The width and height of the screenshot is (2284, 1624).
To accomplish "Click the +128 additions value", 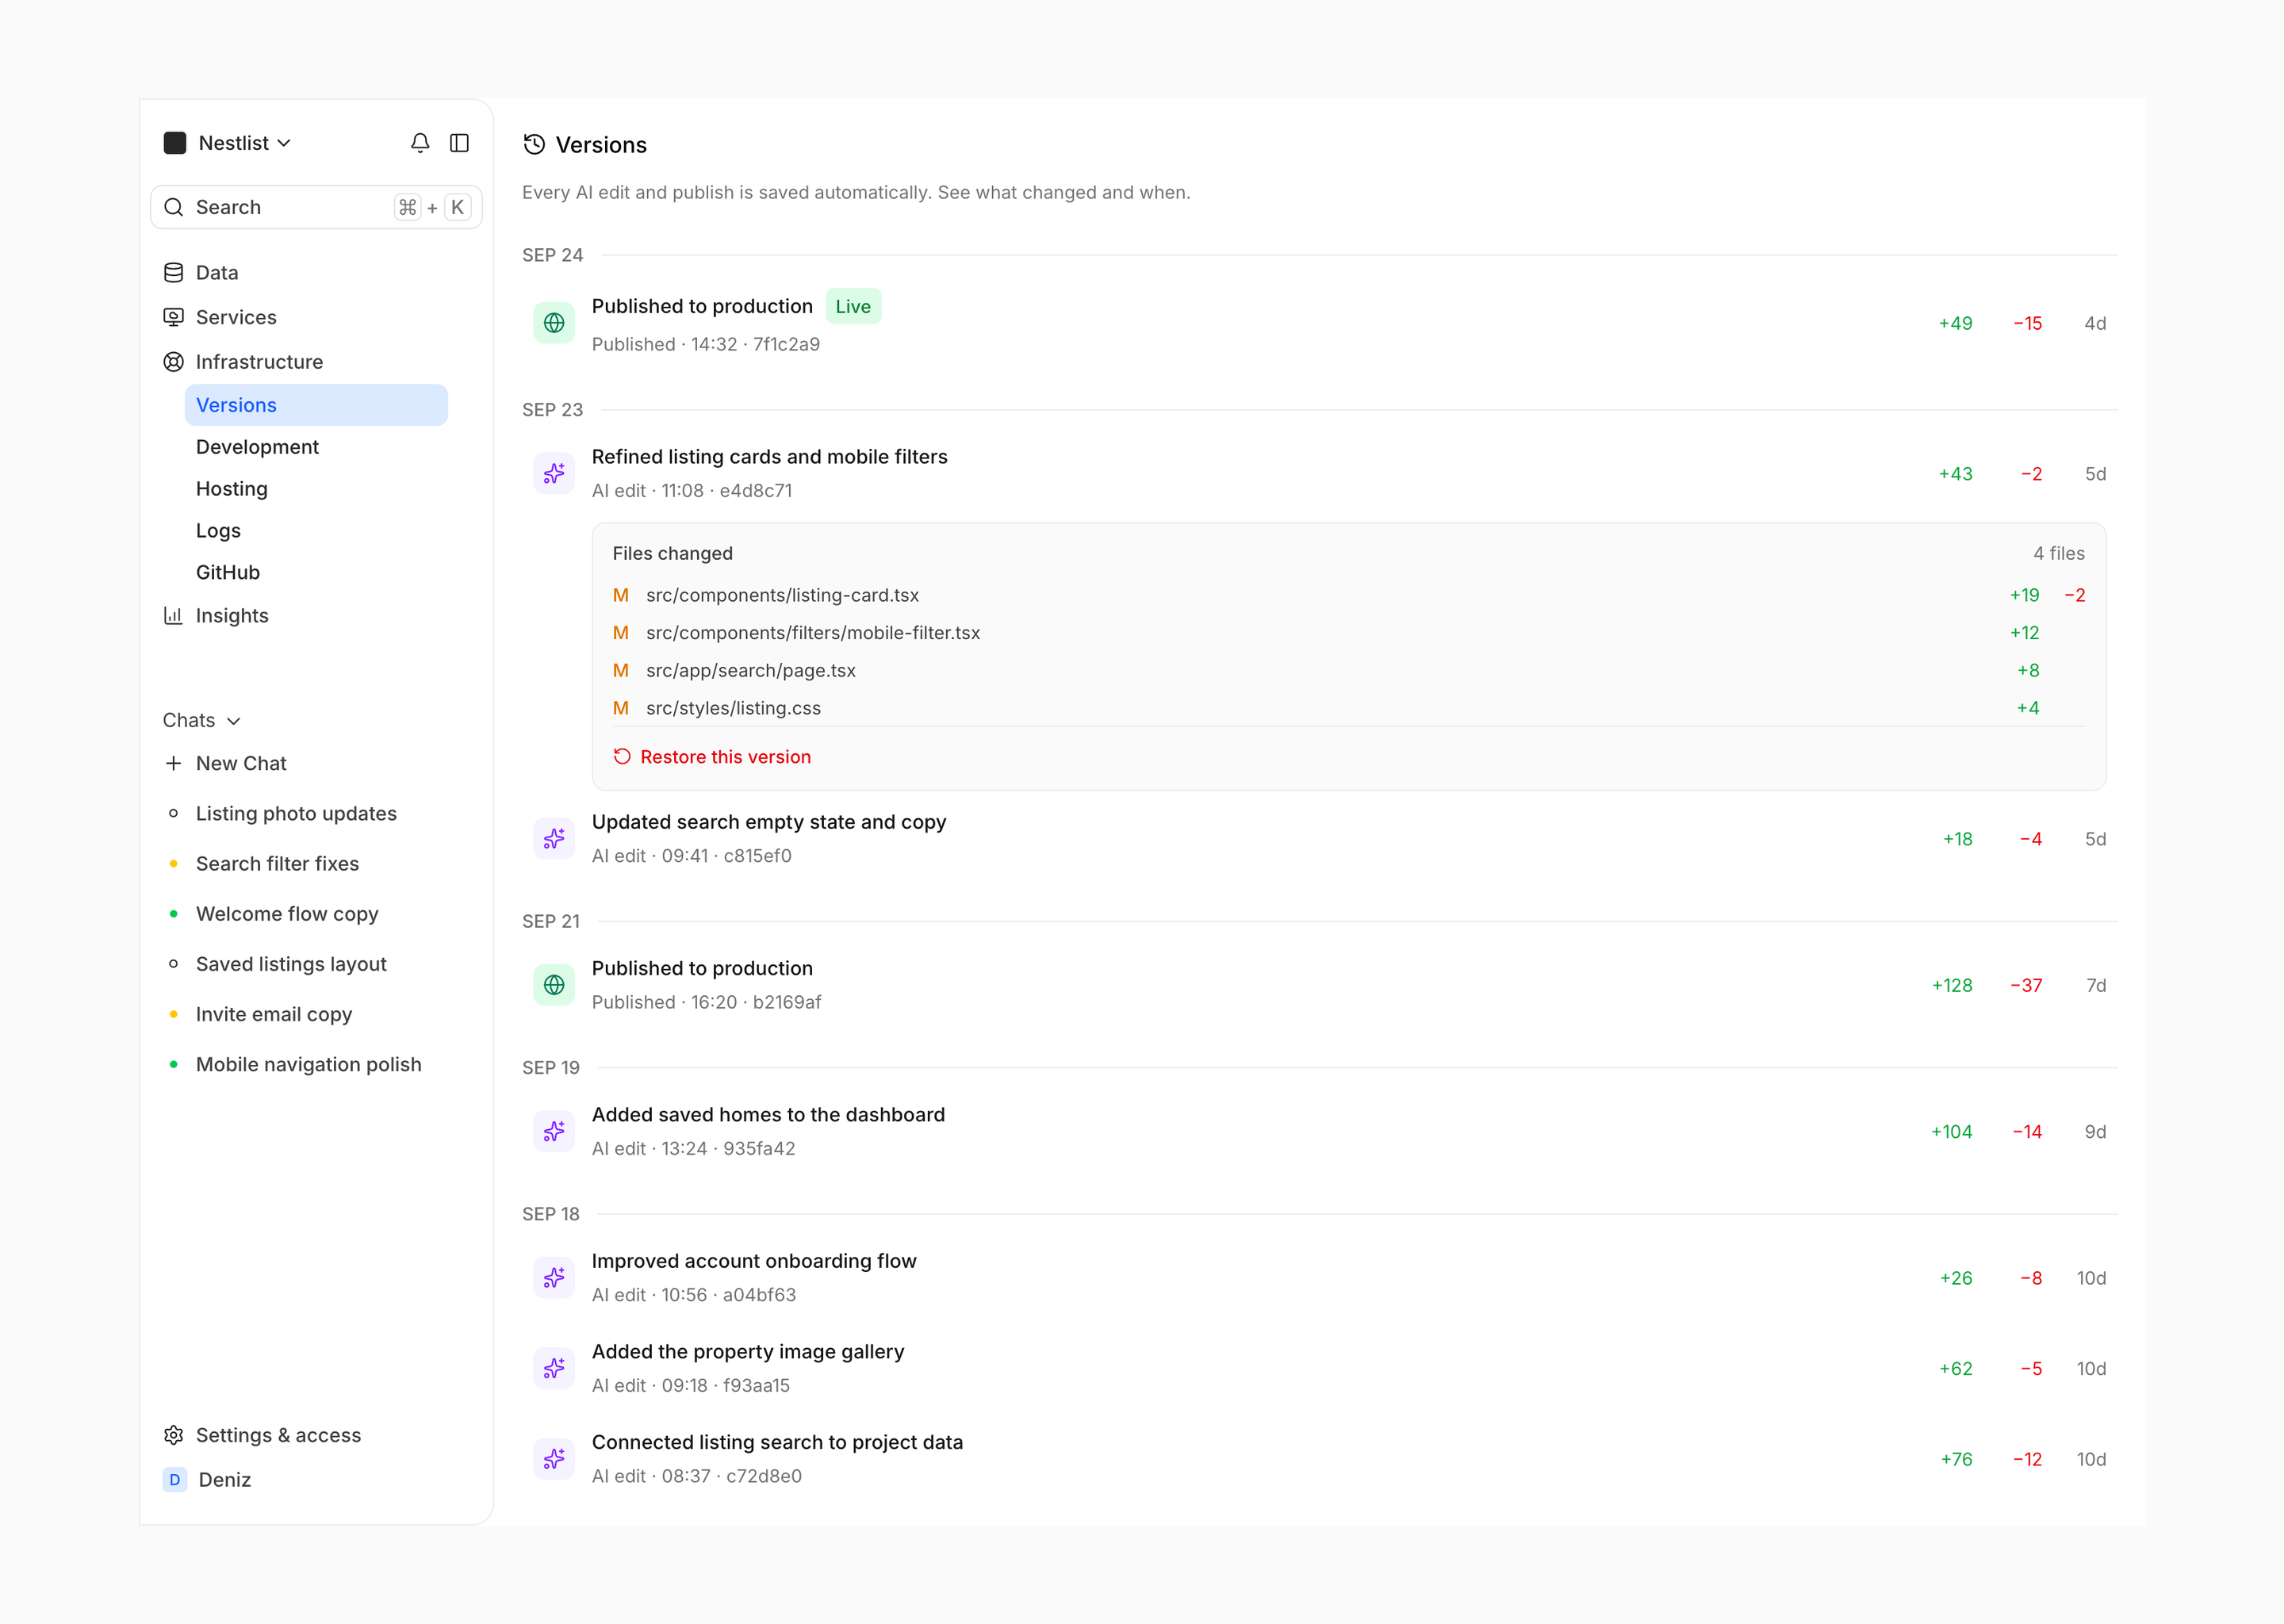I will coord(1952,985).
